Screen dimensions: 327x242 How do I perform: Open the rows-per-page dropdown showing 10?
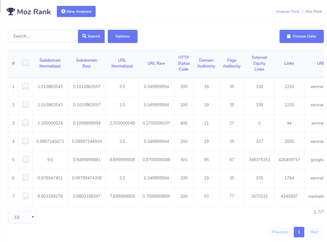[22, 217]
